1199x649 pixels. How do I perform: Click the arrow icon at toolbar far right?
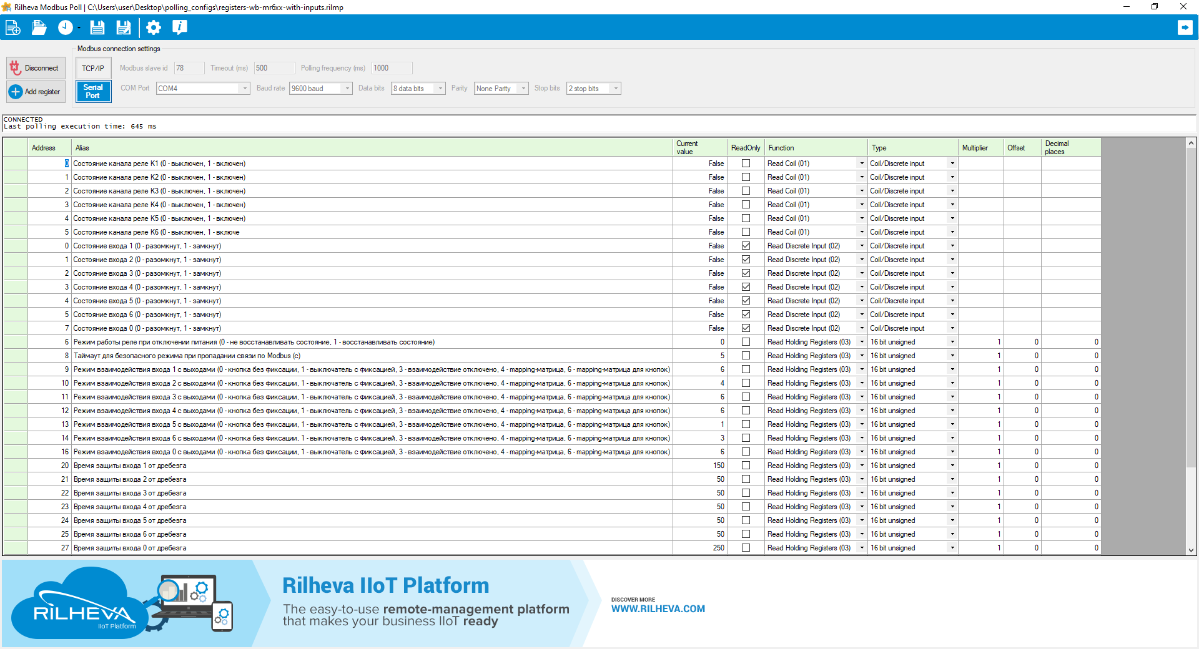[1185, 27]
